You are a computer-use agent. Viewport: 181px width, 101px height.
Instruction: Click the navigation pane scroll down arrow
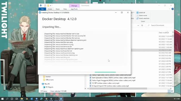tap(85, 89)
